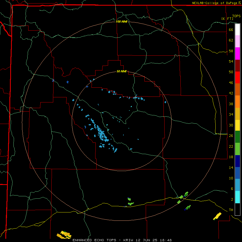The image size is (242, 242).
Task: Click the 34 value on the scale
Action: click(x=231, y=115)
